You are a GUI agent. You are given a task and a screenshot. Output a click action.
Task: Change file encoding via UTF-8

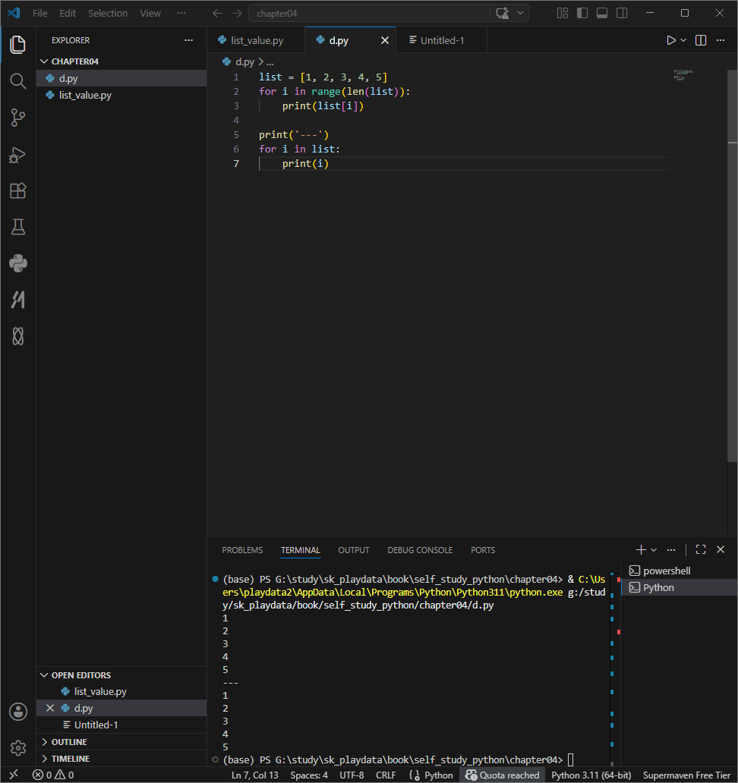click(352, 775)
